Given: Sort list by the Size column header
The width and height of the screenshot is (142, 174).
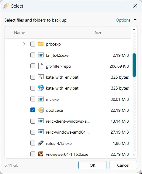Looking at the screenshot, I should 99,32.
